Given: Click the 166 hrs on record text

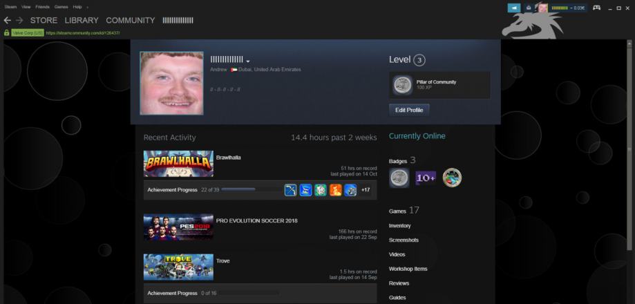Looking at the screenshot, I should 358,231.
